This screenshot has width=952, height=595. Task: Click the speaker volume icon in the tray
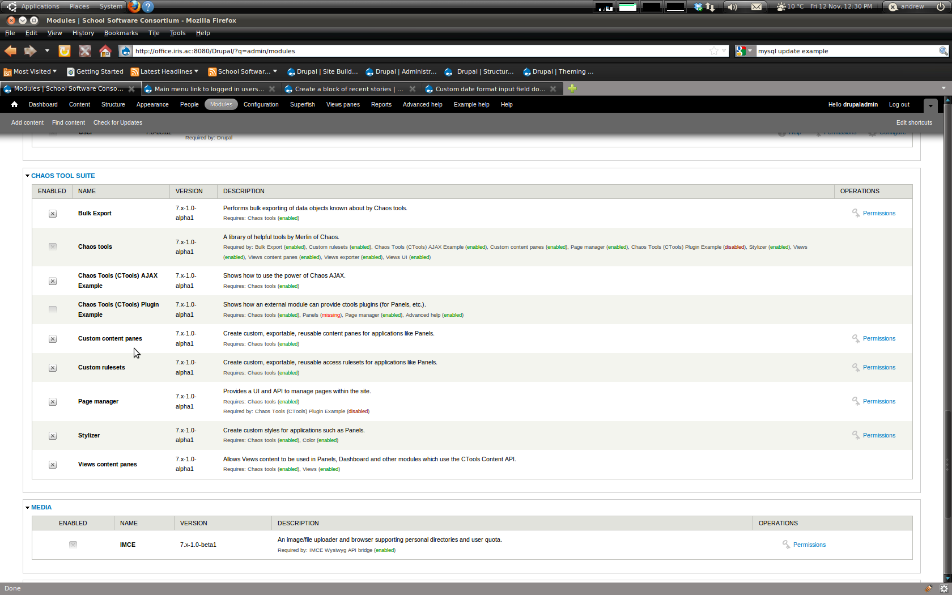click(732, 6)
